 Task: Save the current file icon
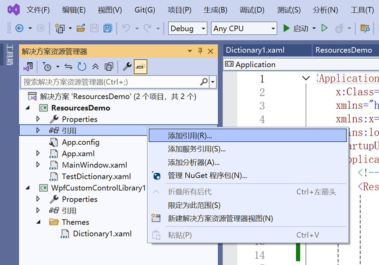94,29
